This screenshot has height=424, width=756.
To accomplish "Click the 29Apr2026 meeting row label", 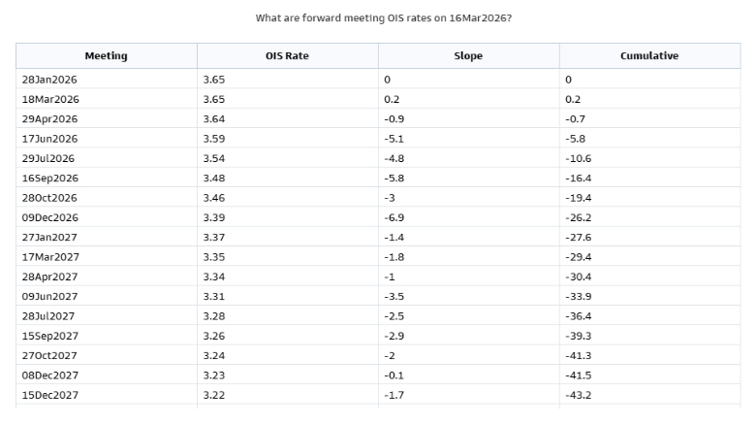I will [x=49, y=118].
